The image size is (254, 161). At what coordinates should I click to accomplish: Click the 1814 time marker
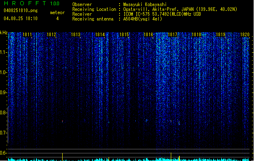point(100,35)
